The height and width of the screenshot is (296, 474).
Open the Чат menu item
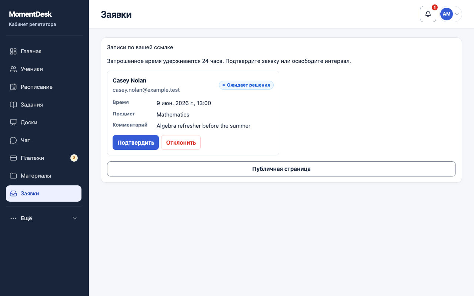click(x=44, y=140)
